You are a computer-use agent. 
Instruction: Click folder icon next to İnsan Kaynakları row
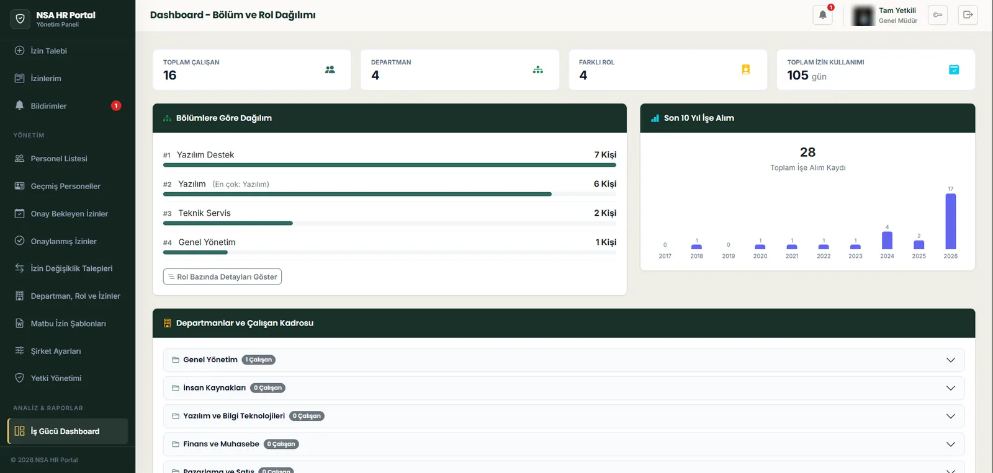pyautogui.click(x=176, y=388)
